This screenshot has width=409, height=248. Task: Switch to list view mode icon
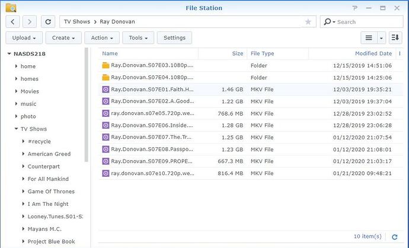point(369,38)
